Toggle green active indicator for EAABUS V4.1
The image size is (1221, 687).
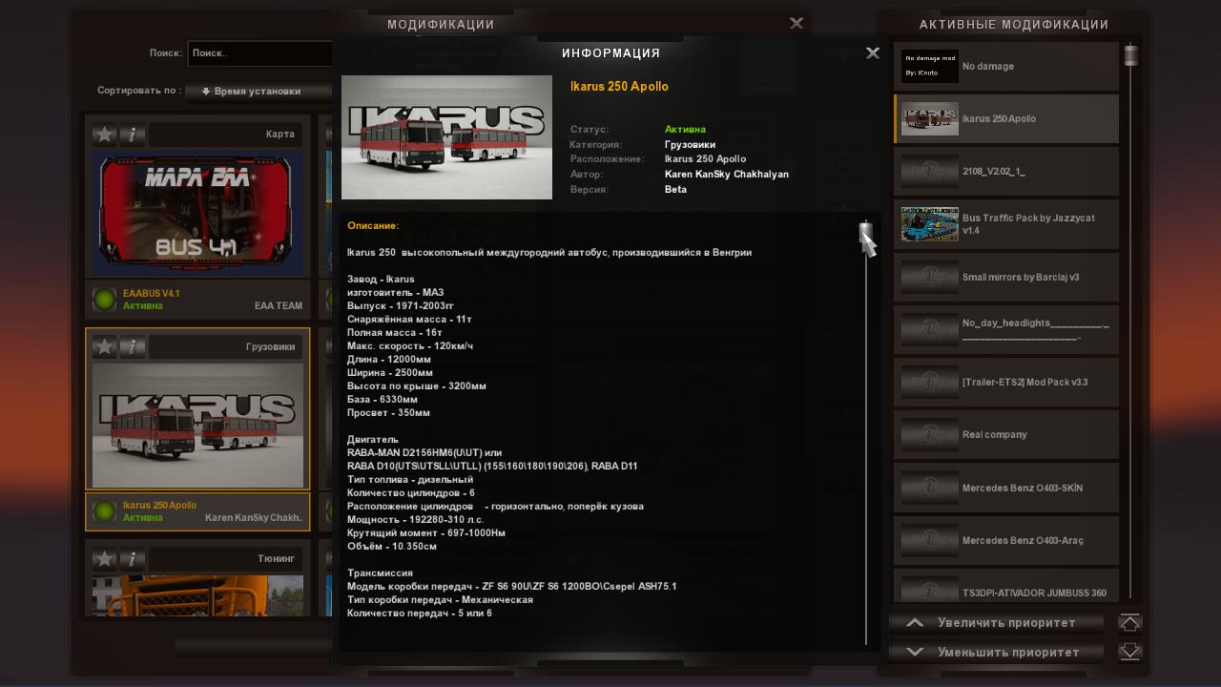pyautogui.click(x=104, y=300)
